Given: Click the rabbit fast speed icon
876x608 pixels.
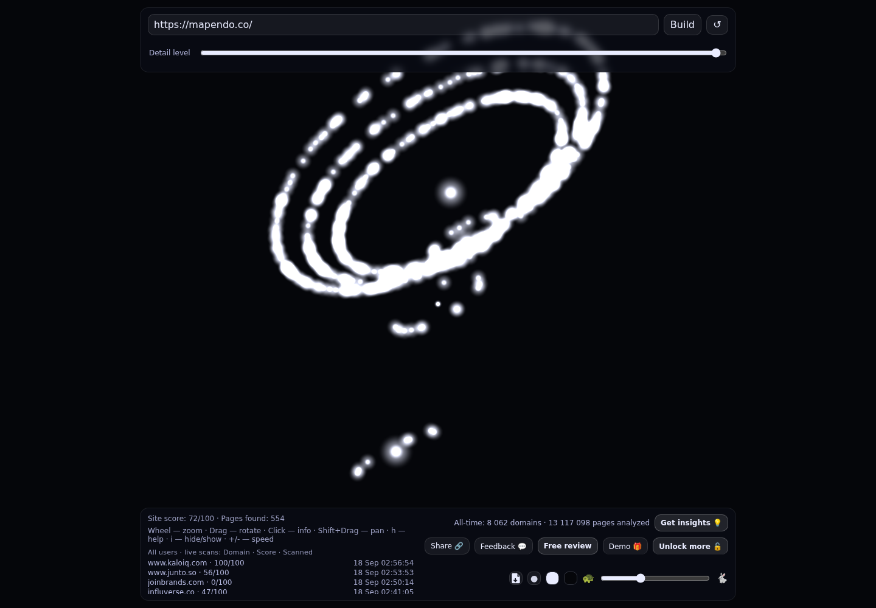Looking at the screenshot, I should click(x=722, y=578).
